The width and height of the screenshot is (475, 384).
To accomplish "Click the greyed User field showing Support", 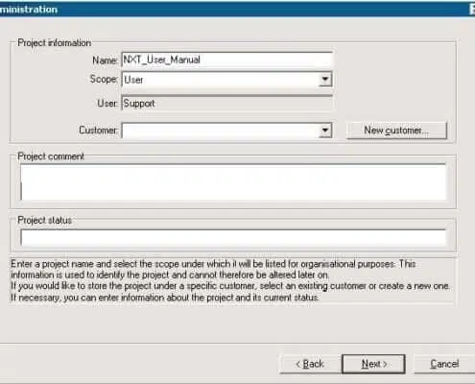I will pyautogui.click(x=226, y=103).
